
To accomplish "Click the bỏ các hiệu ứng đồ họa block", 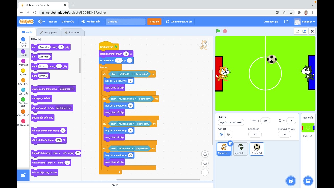I will pyautogui.click(x=44, y=172).
